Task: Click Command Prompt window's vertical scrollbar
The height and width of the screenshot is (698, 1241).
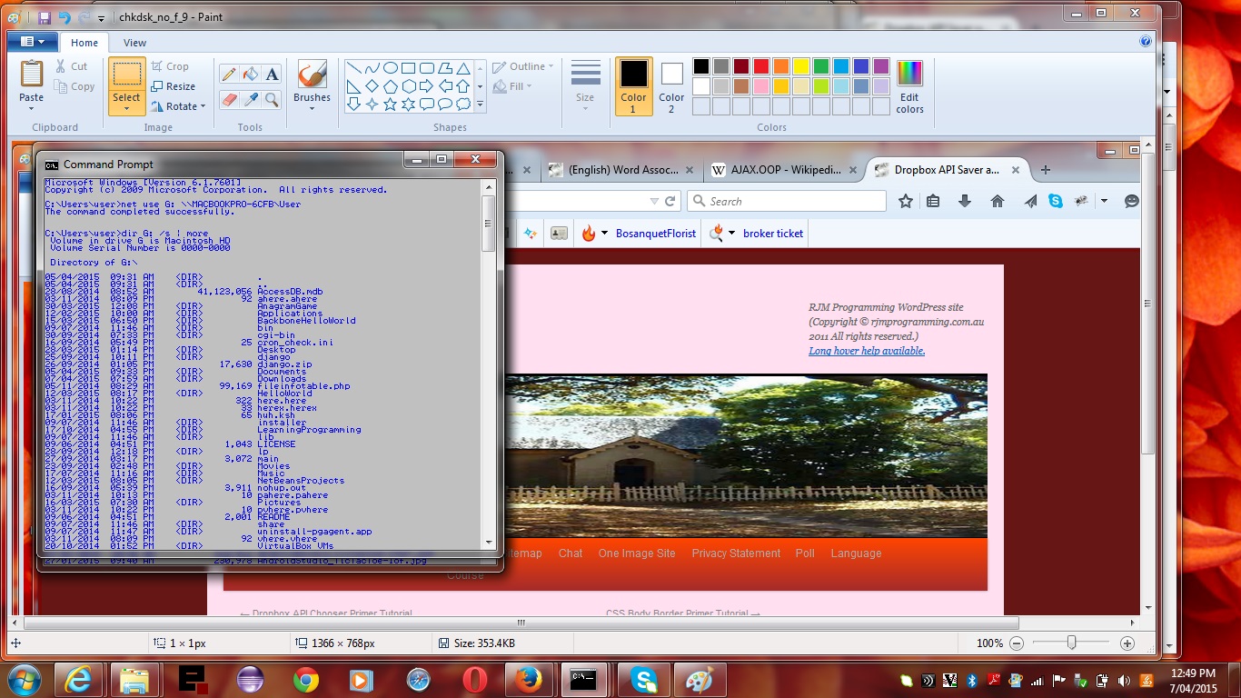Action: pyautogui.click(x=488, y=364)
